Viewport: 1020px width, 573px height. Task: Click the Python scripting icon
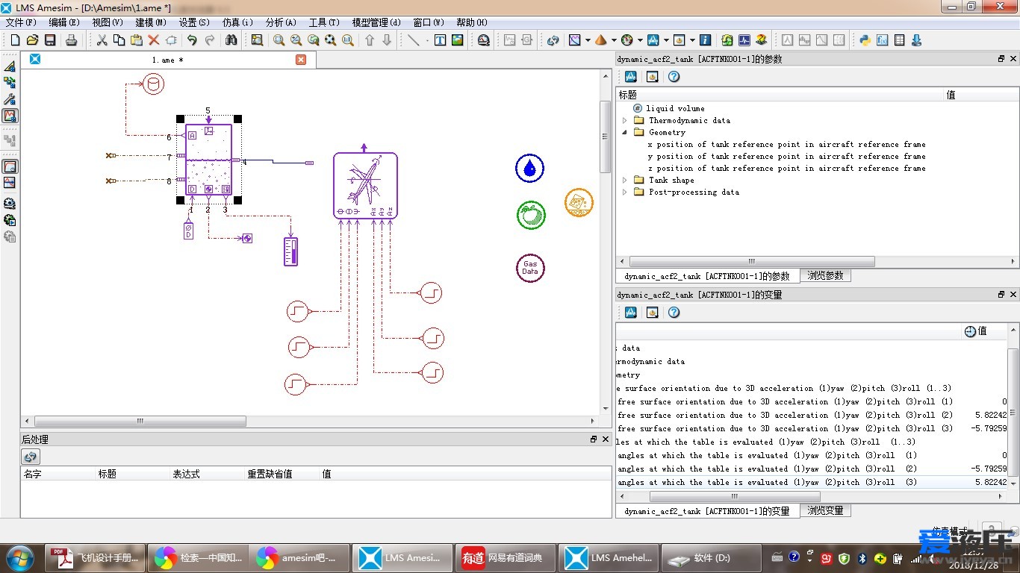pyautogui.click(x=865, y=40)
